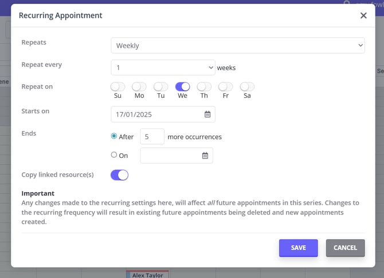
Task: Click the Starts on date field
Action: 157,114
